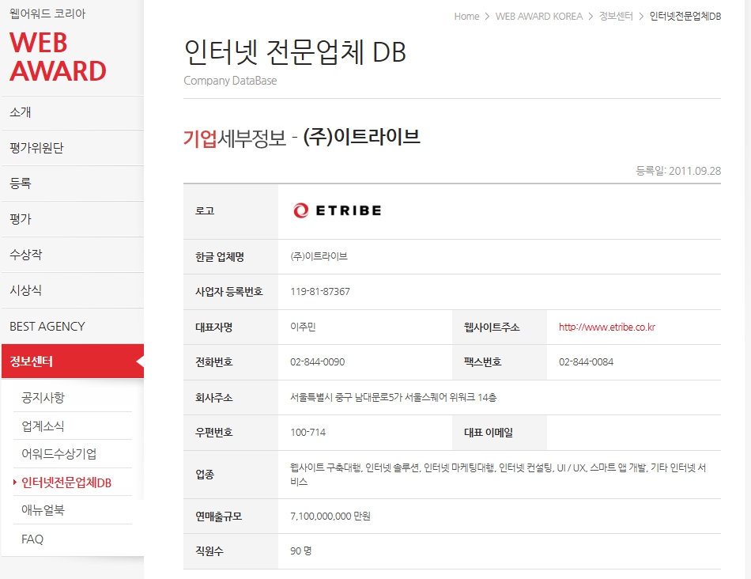This screenshot has width=751, height=579.
Task: Open the 평가위원단 menu item
Action: point(72,148)
